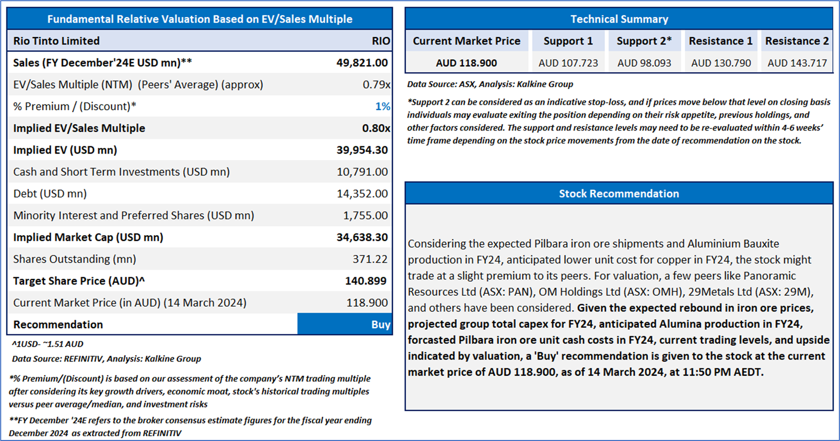The height and width of the screenshot is (441, 840).
Task: Click the Target Share Price value 140.899
Action: point(366,281)
